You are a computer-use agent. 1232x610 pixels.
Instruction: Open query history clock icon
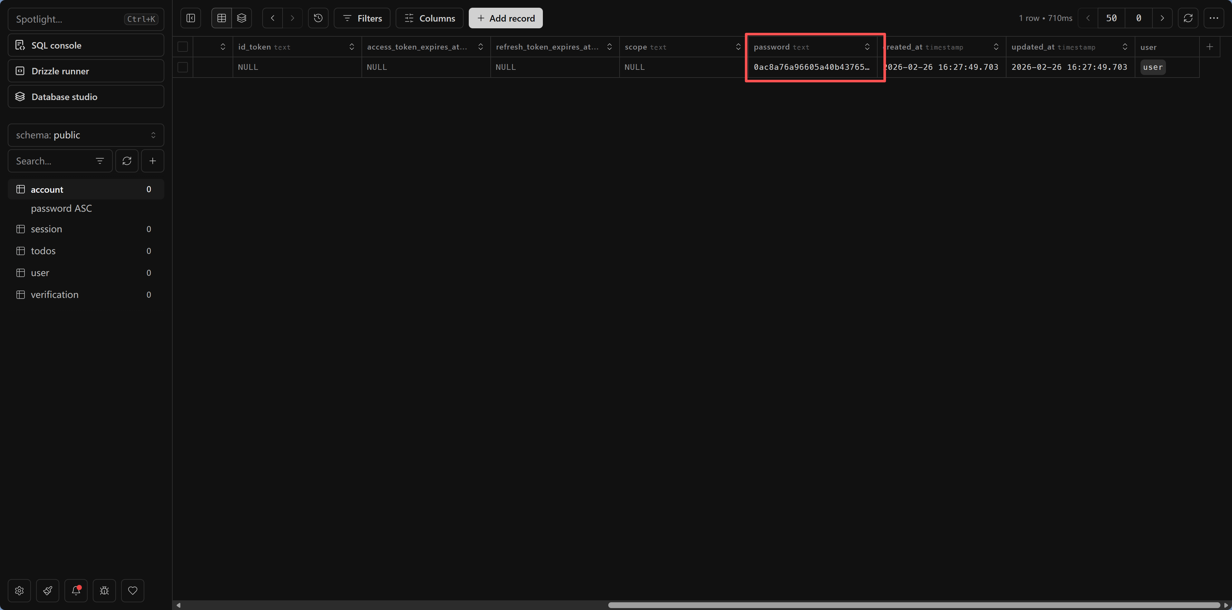[318, 18]
